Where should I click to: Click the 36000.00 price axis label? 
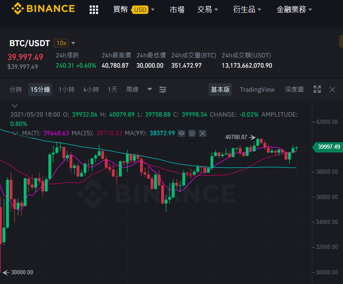coord(327,197)
